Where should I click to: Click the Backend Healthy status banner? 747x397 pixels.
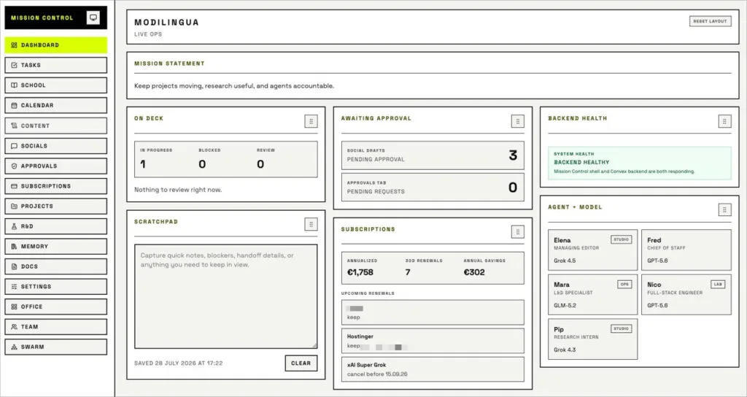click(639, 163)
